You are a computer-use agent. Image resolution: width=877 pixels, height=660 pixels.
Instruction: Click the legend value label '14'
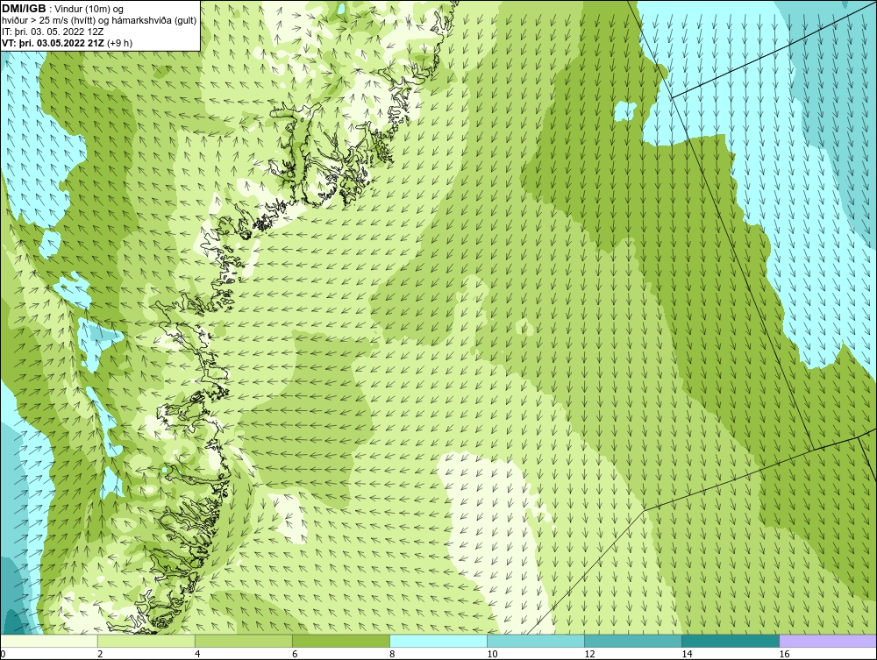point(687,654)
